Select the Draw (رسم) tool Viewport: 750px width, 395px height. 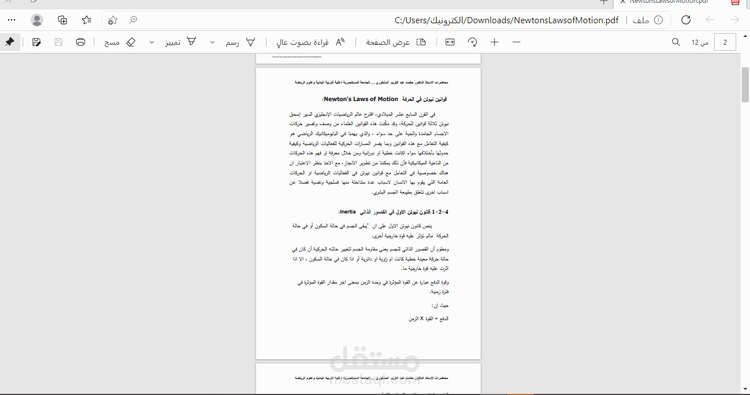pos(241,42)
